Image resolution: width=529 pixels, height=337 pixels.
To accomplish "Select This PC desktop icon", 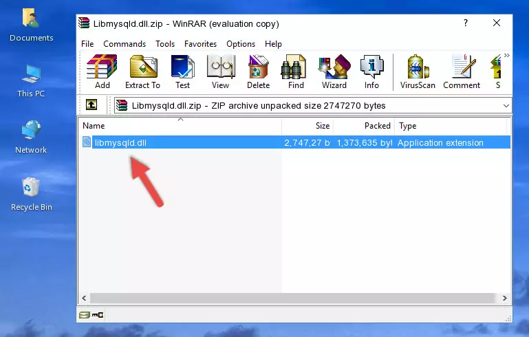I will 31,81.
